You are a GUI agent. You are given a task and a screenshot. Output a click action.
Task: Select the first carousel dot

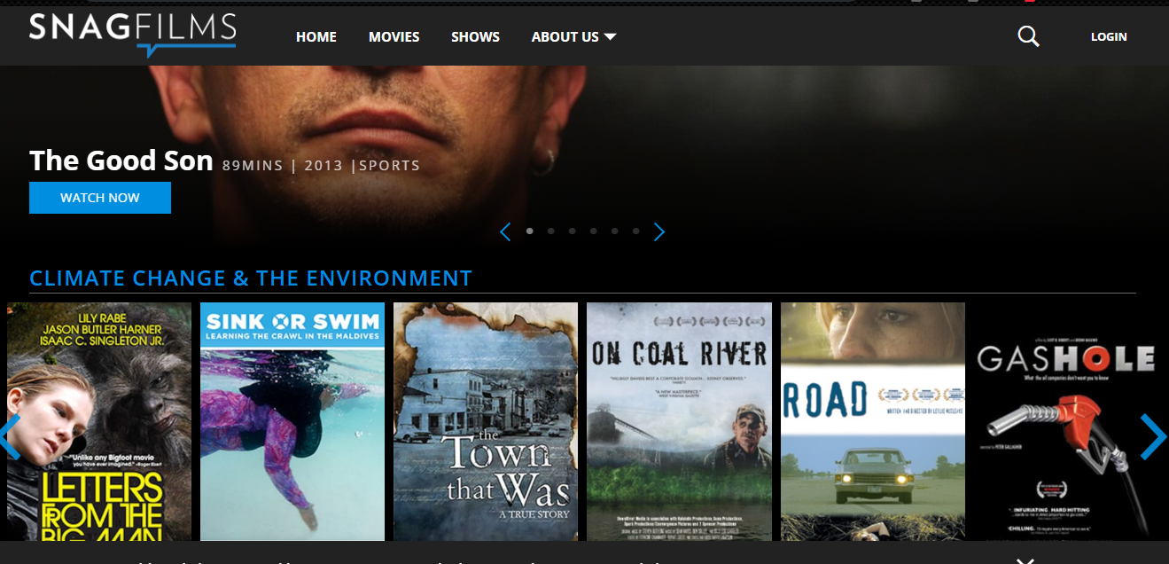point(530,231)
